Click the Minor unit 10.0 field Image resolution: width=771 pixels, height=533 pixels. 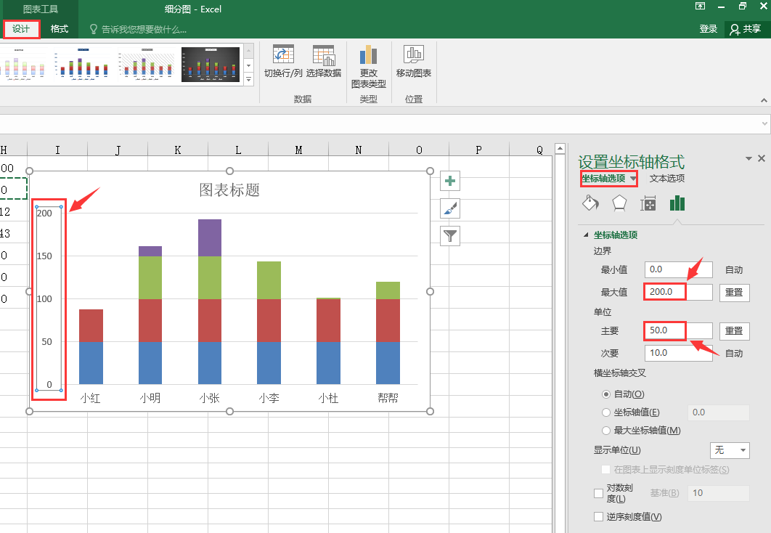[x=679, y=353]
